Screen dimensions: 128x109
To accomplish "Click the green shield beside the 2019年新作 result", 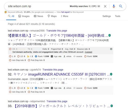I will 112,106.
